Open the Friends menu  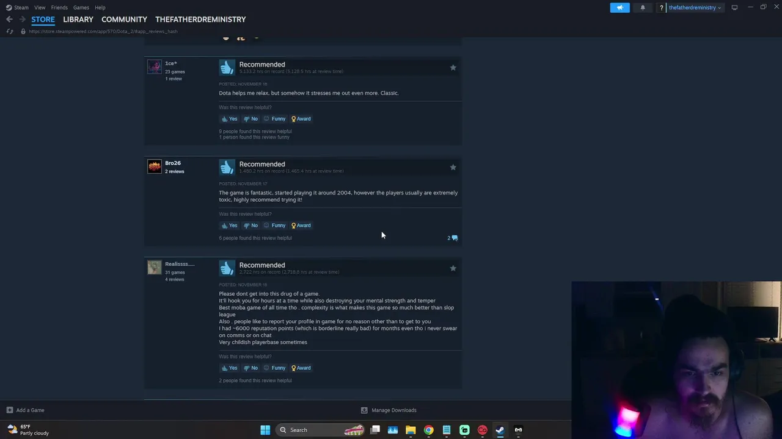point(59,7)
